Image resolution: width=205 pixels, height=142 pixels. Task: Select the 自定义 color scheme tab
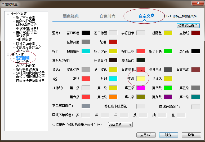click(144, 16)
